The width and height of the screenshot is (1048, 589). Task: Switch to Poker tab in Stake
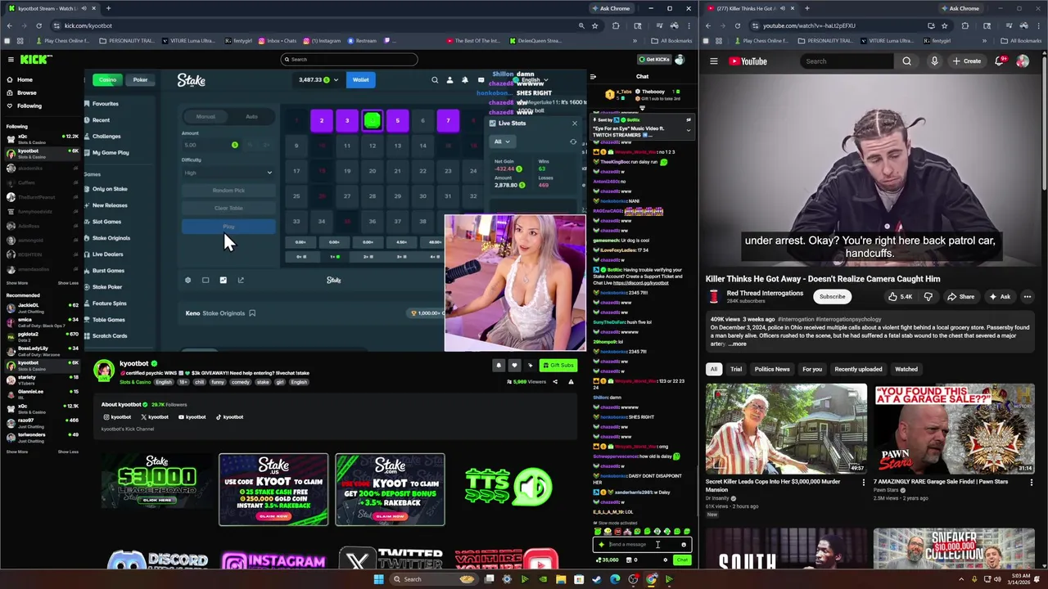click(x=140, y=80)
